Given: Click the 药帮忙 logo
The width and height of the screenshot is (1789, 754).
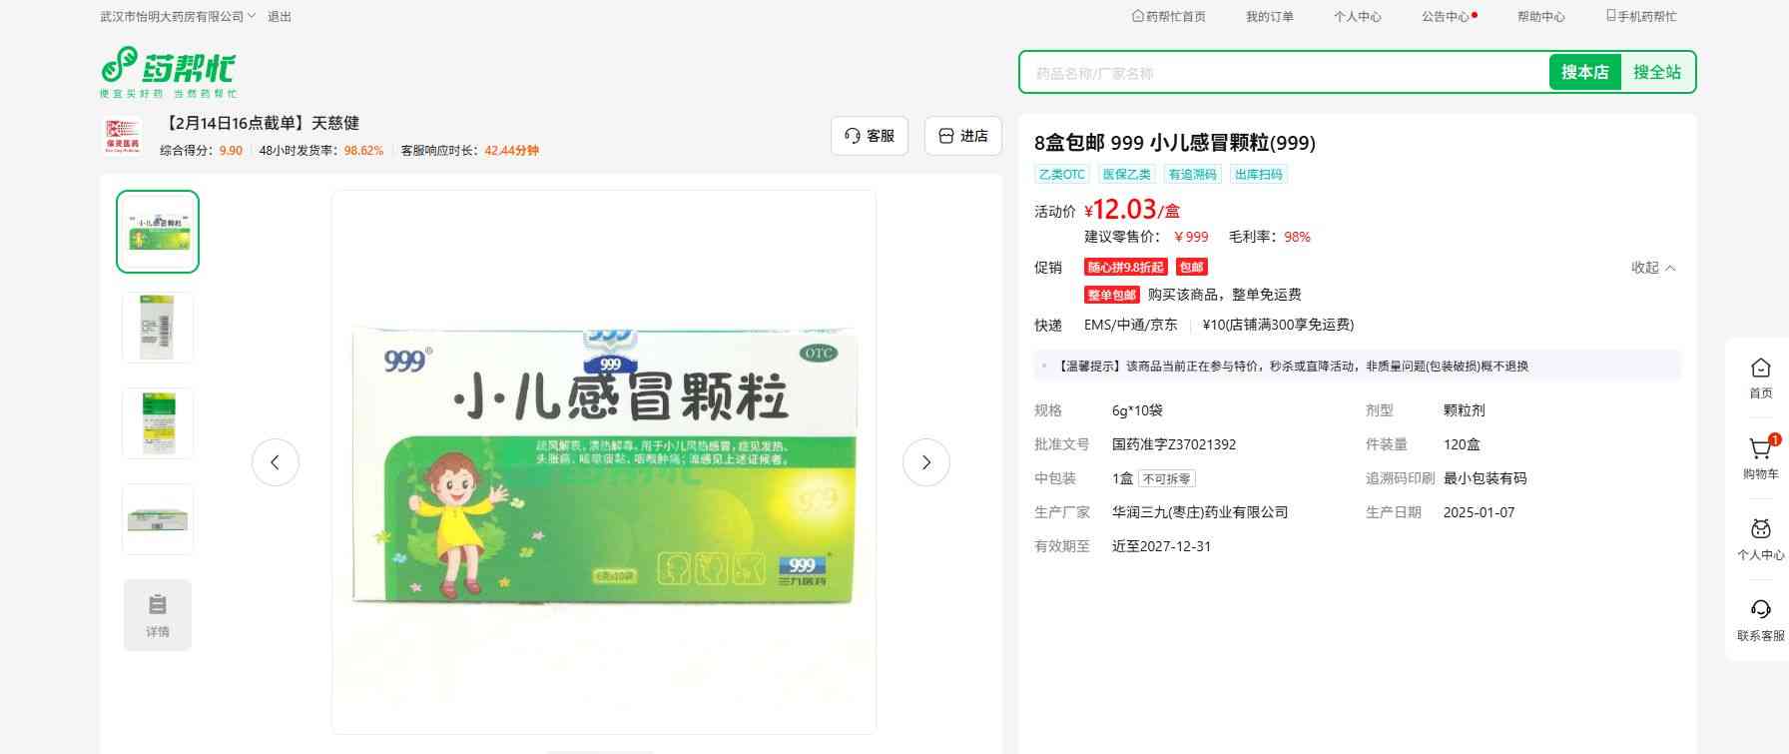Looking at the screenshot, I should click(x=168, y=71).
